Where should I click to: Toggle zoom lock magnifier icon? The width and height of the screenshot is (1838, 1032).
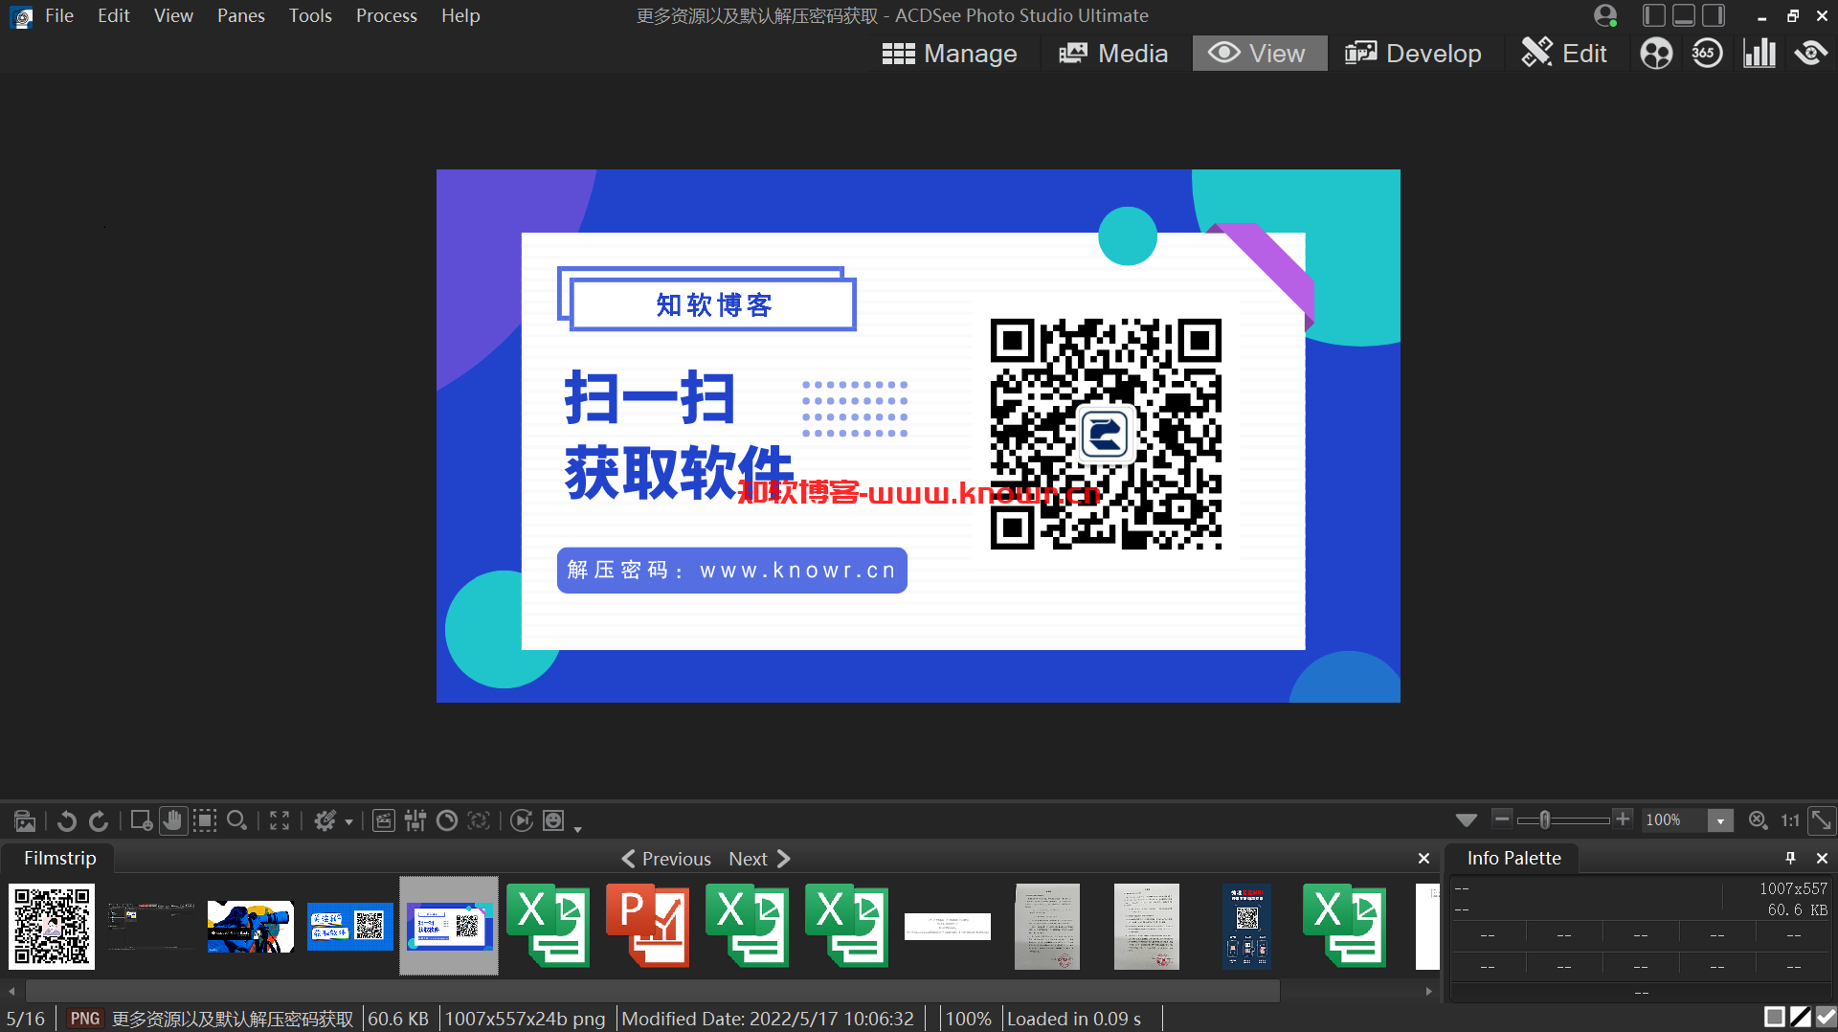click(x=1758, y=820)
